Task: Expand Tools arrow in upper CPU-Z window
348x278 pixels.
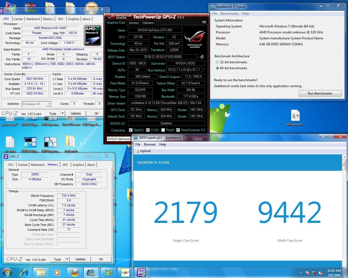Action: 63,113
